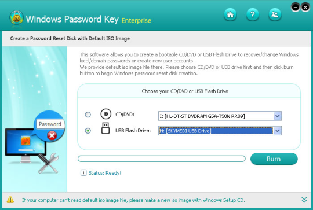Click the yellow warning triangle icon
Screen dimensions: 313x210
pos(10,200)
